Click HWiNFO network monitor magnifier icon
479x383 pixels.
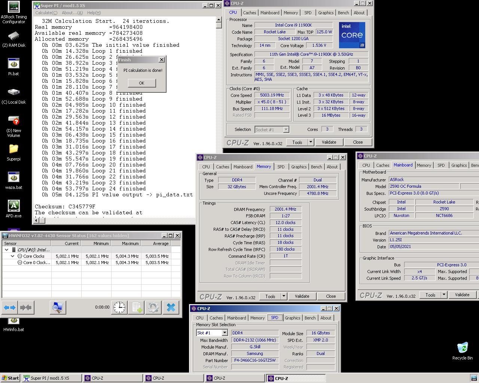58,307
